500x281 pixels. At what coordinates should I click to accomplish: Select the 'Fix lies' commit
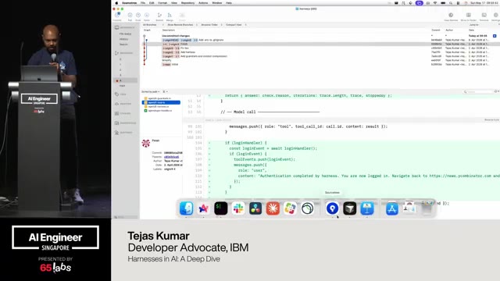319,48
